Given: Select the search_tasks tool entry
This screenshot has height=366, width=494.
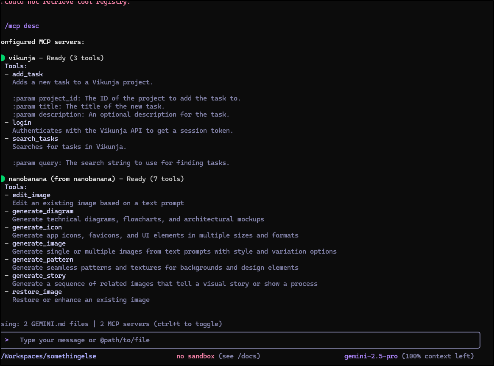Looking at the screenshot, I should pos(35,139).
